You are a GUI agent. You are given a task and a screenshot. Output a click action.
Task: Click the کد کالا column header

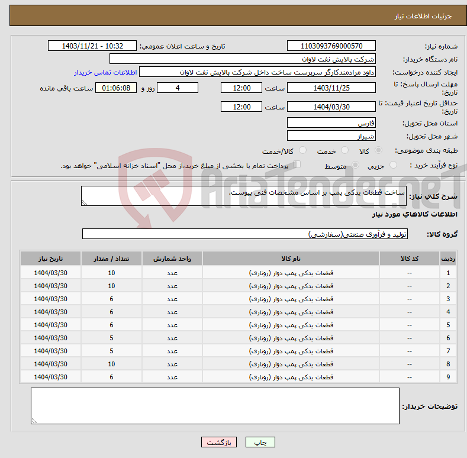(x=409, y=259)
